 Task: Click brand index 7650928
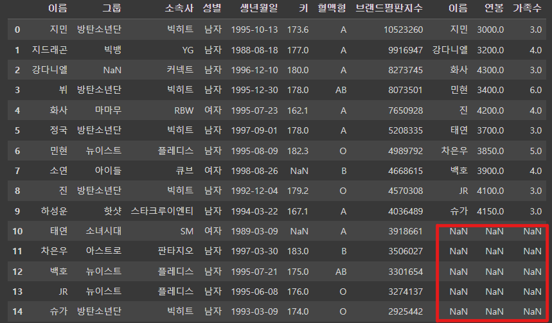tap(405, 110)
